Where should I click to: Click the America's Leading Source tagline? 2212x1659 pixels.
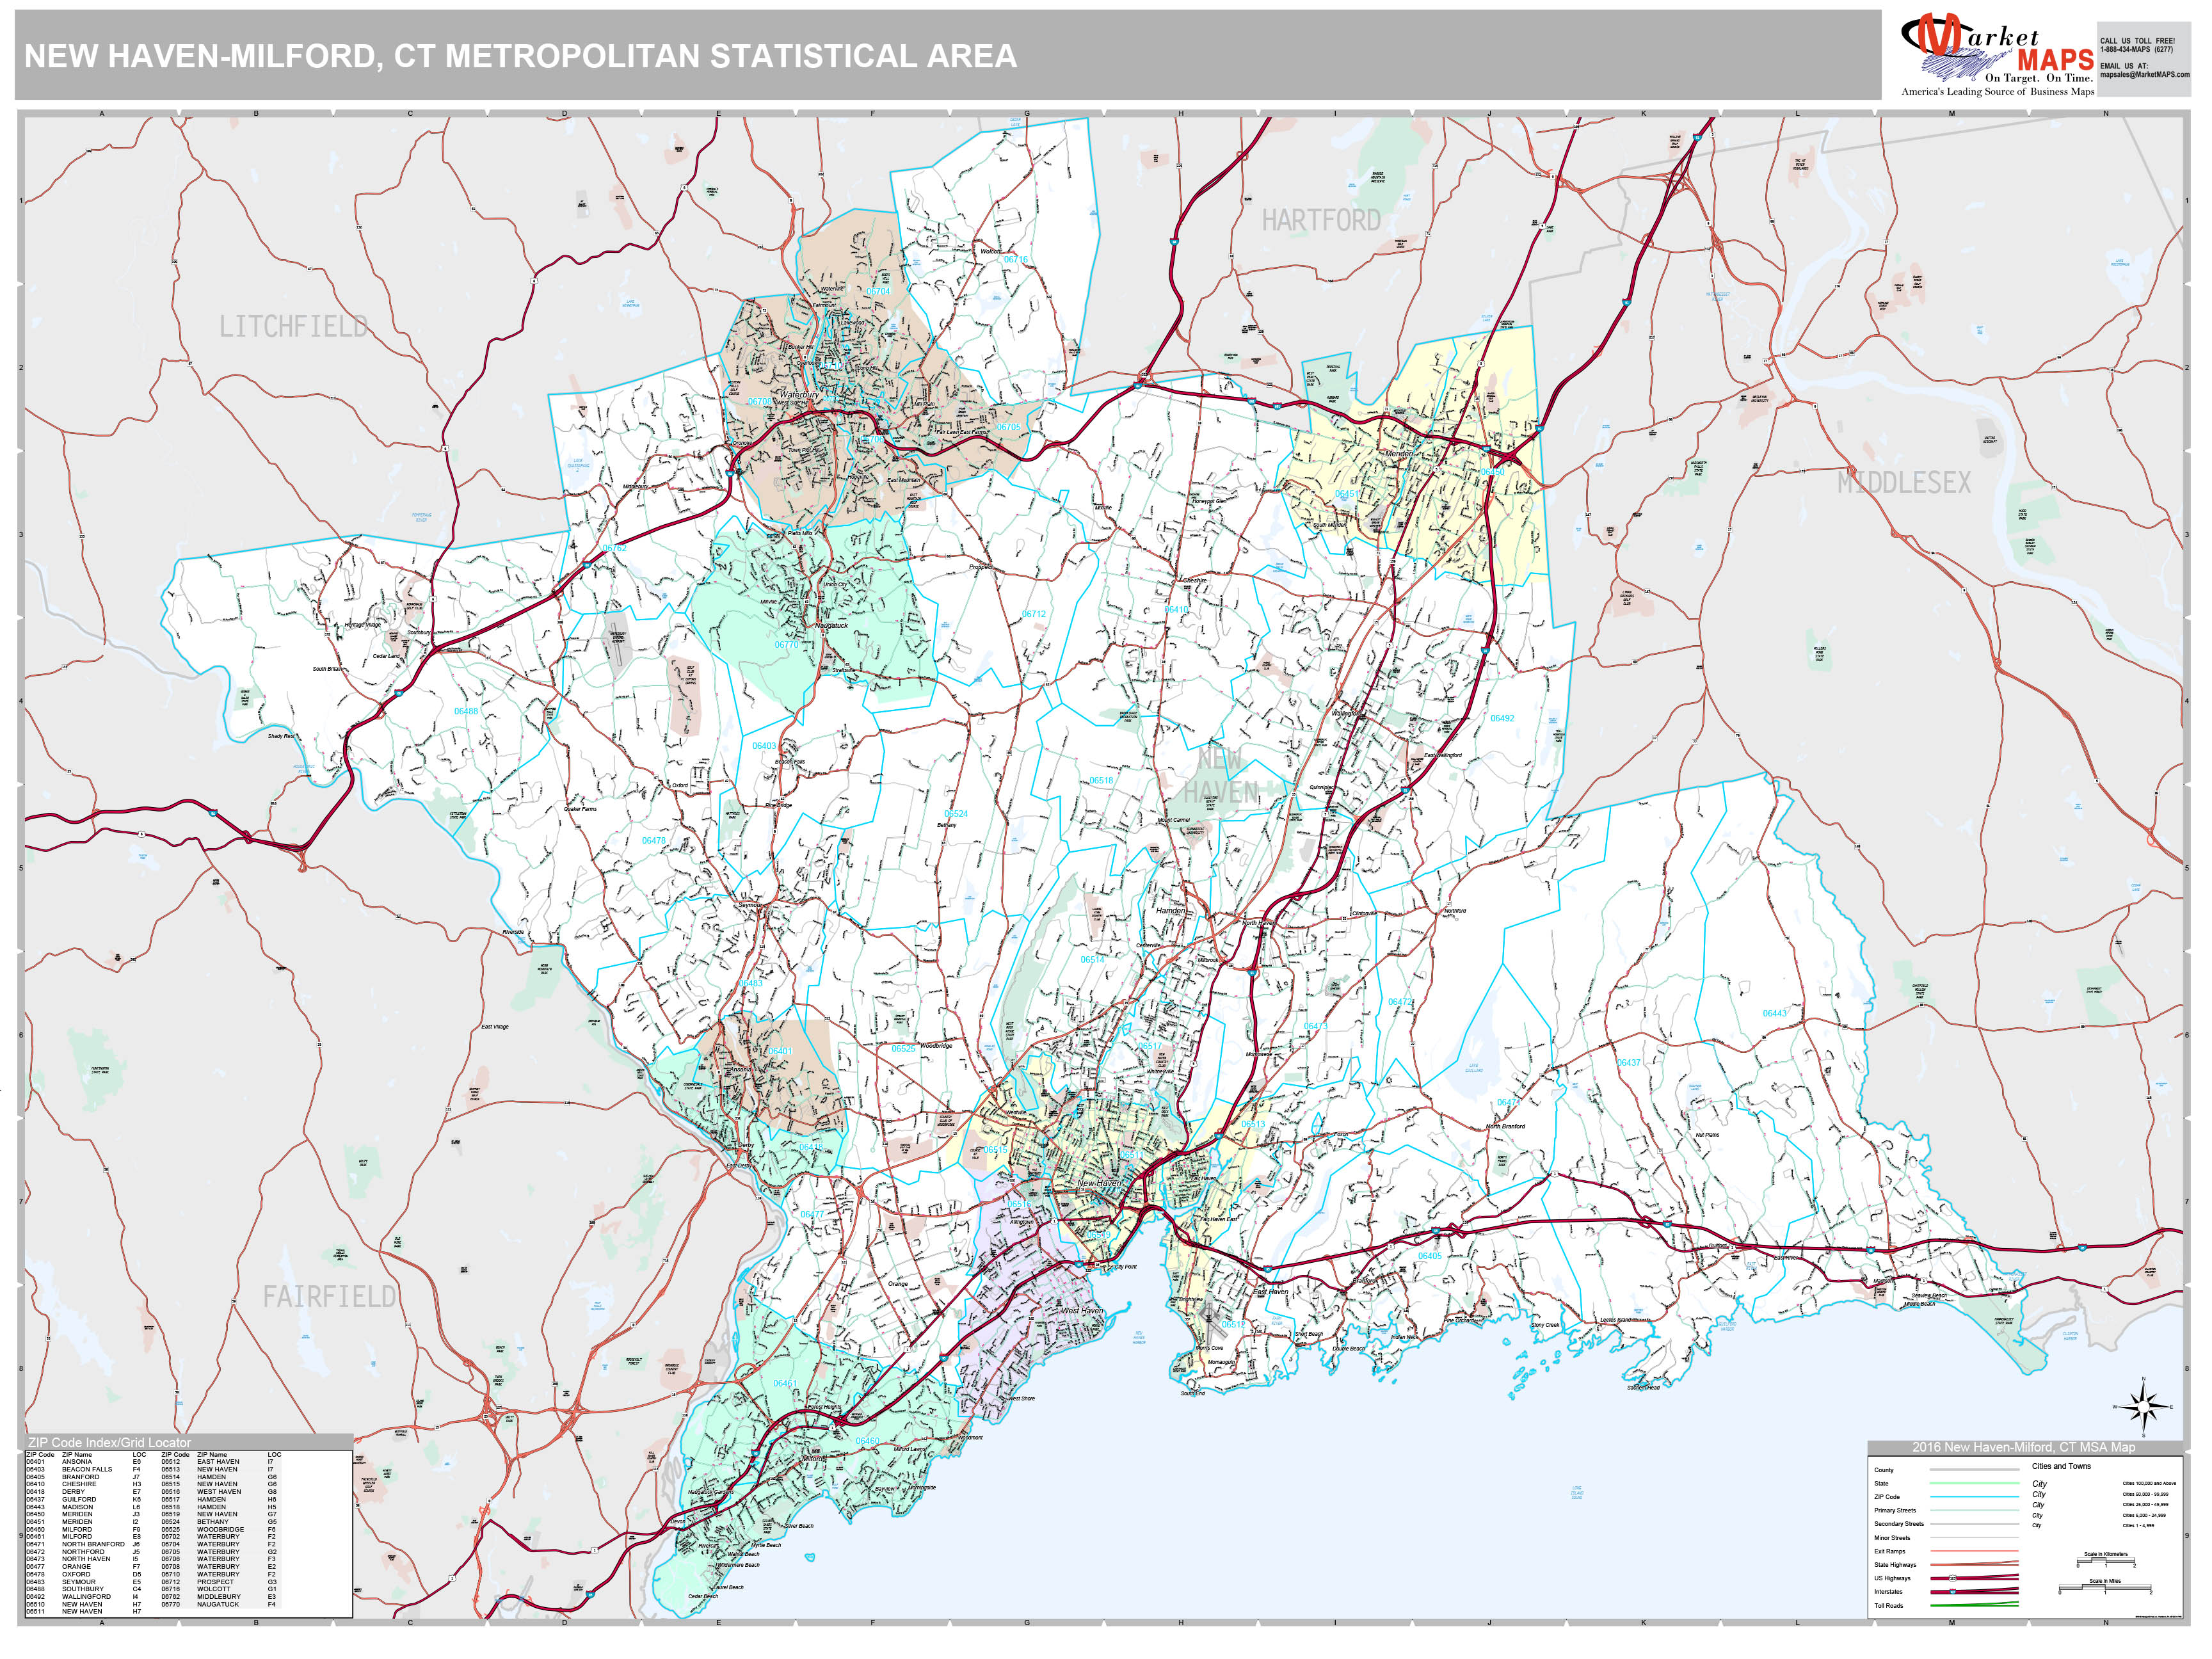[x=1998, y=92]
